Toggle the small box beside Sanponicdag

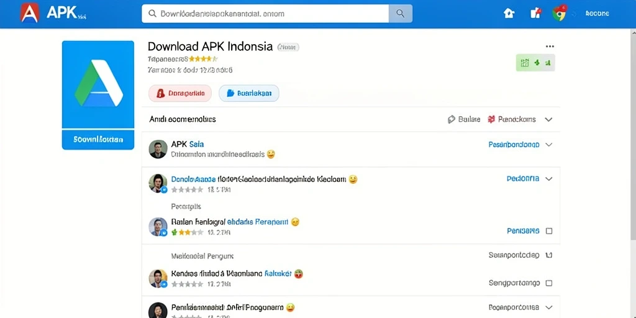coord(549,255)
